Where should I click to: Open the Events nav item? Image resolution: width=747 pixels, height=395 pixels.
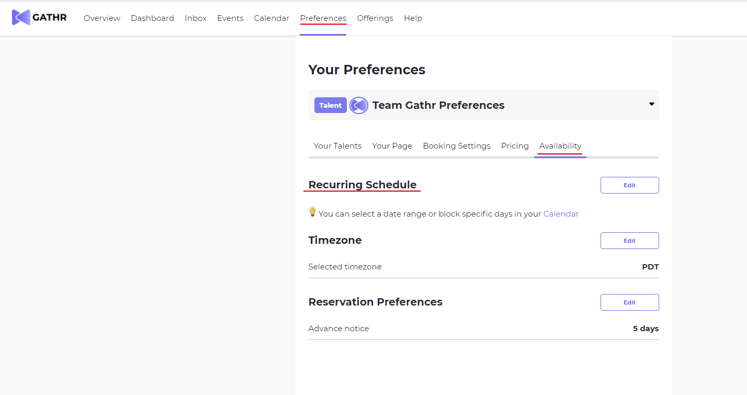point(230,18)
